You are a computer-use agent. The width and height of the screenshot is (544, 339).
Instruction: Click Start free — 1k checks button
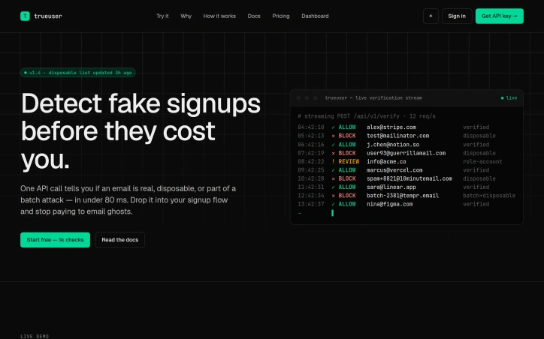click(55, 239)
